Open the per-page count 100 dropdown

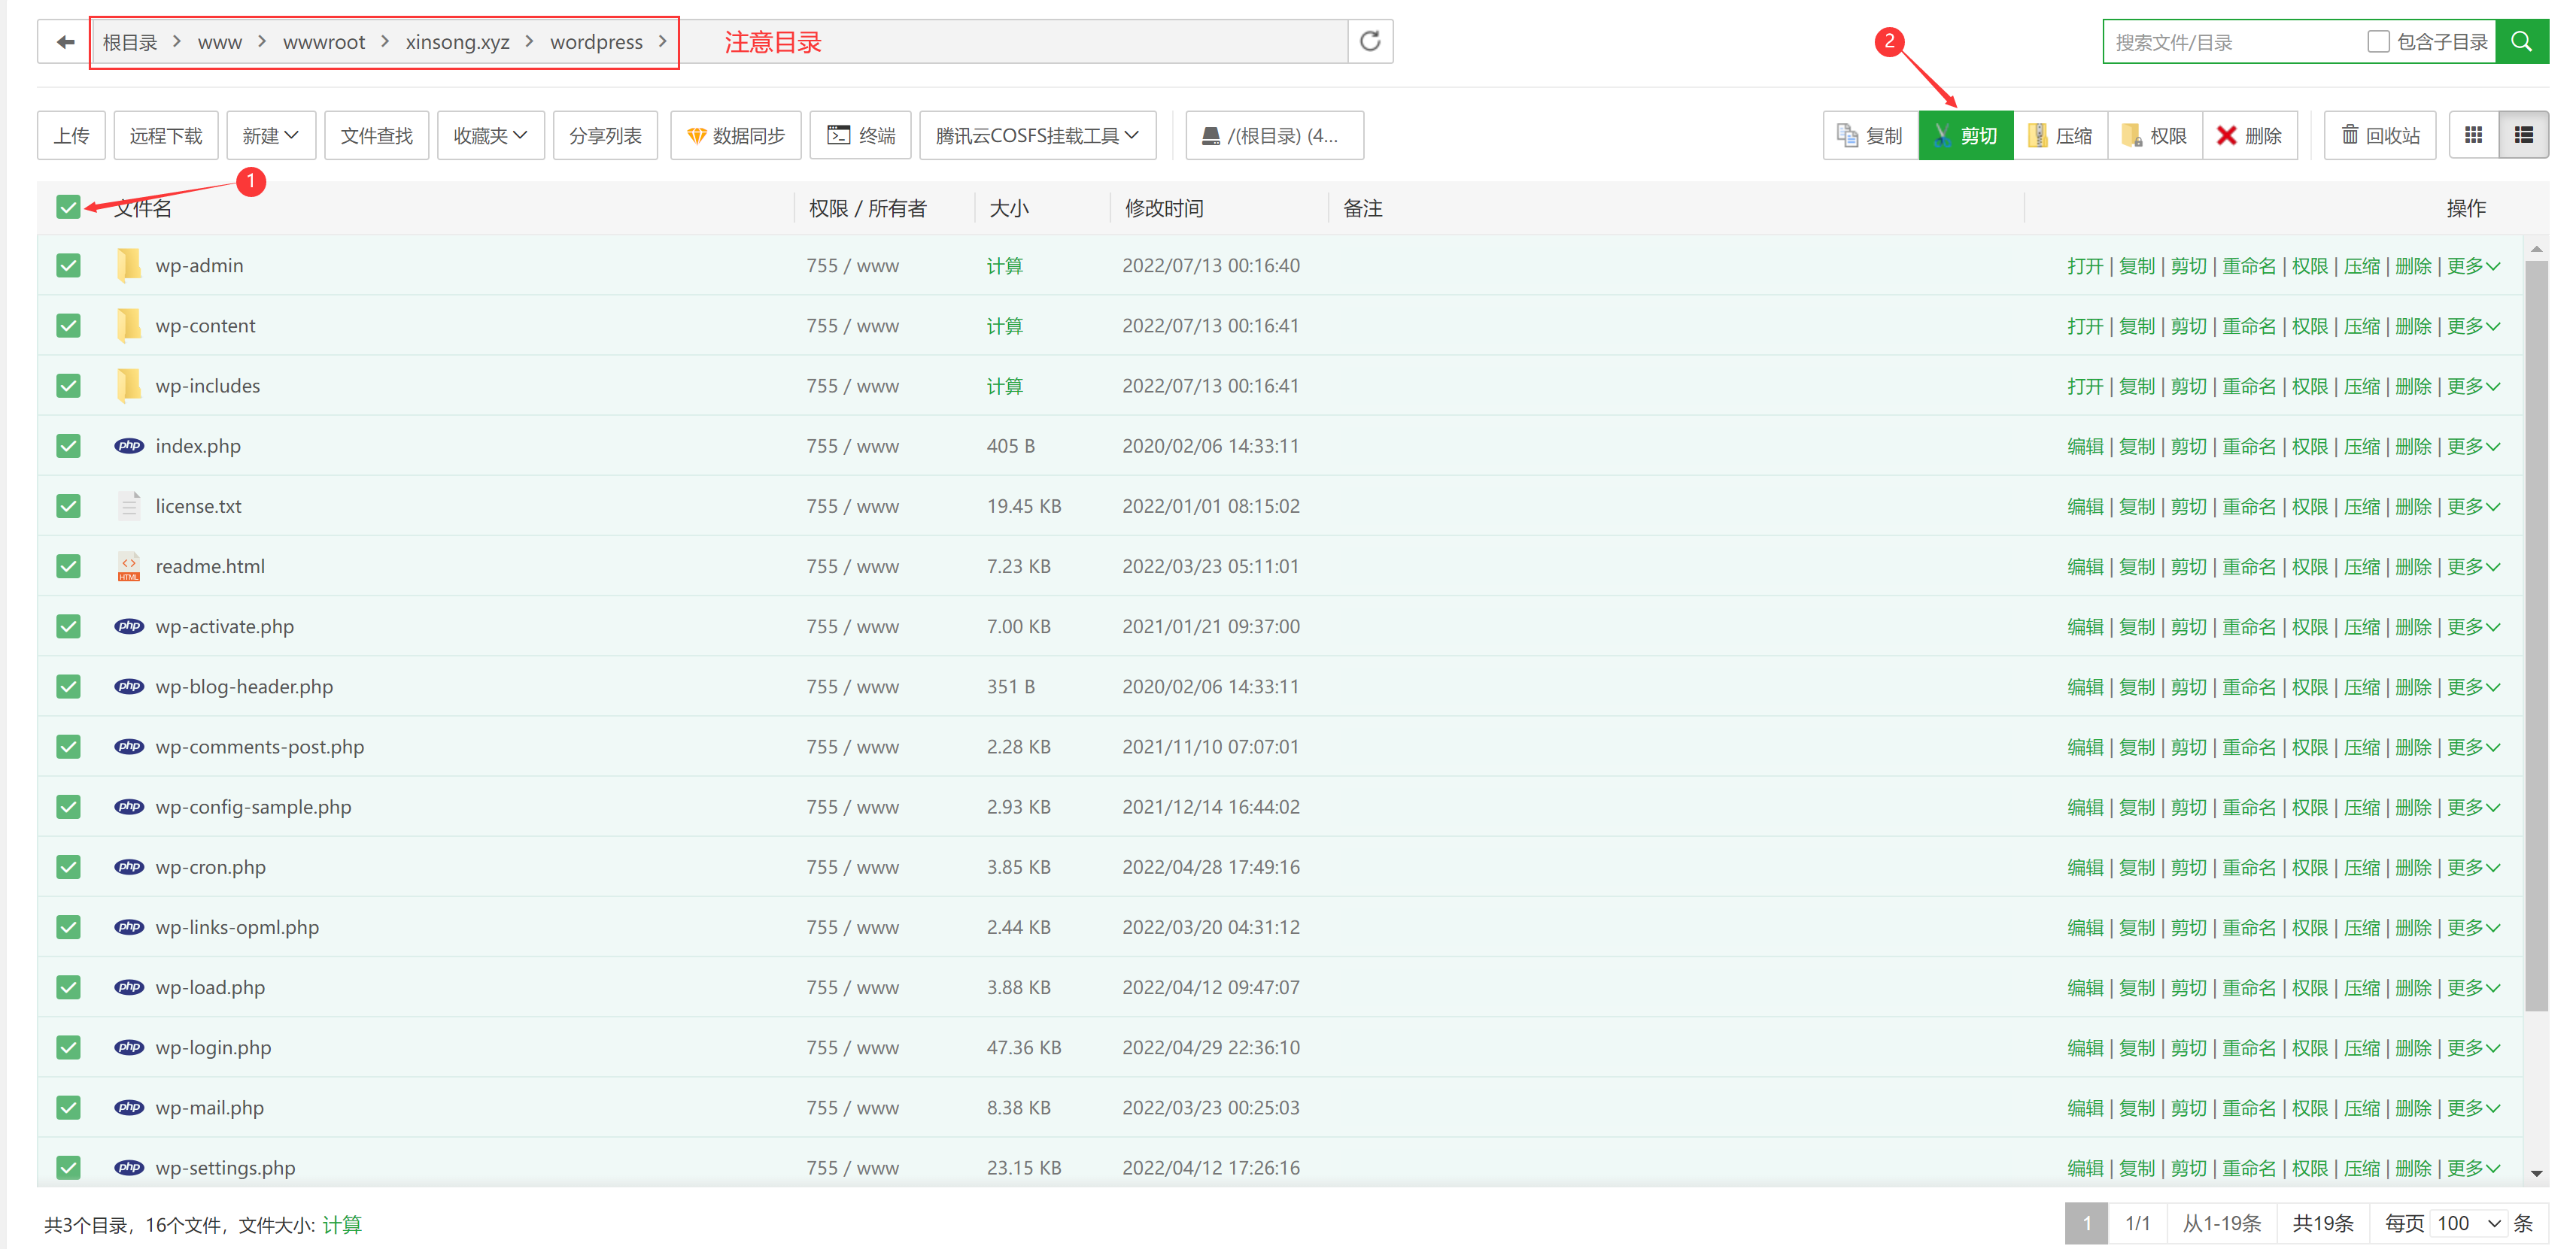tap(2468, 1223)
